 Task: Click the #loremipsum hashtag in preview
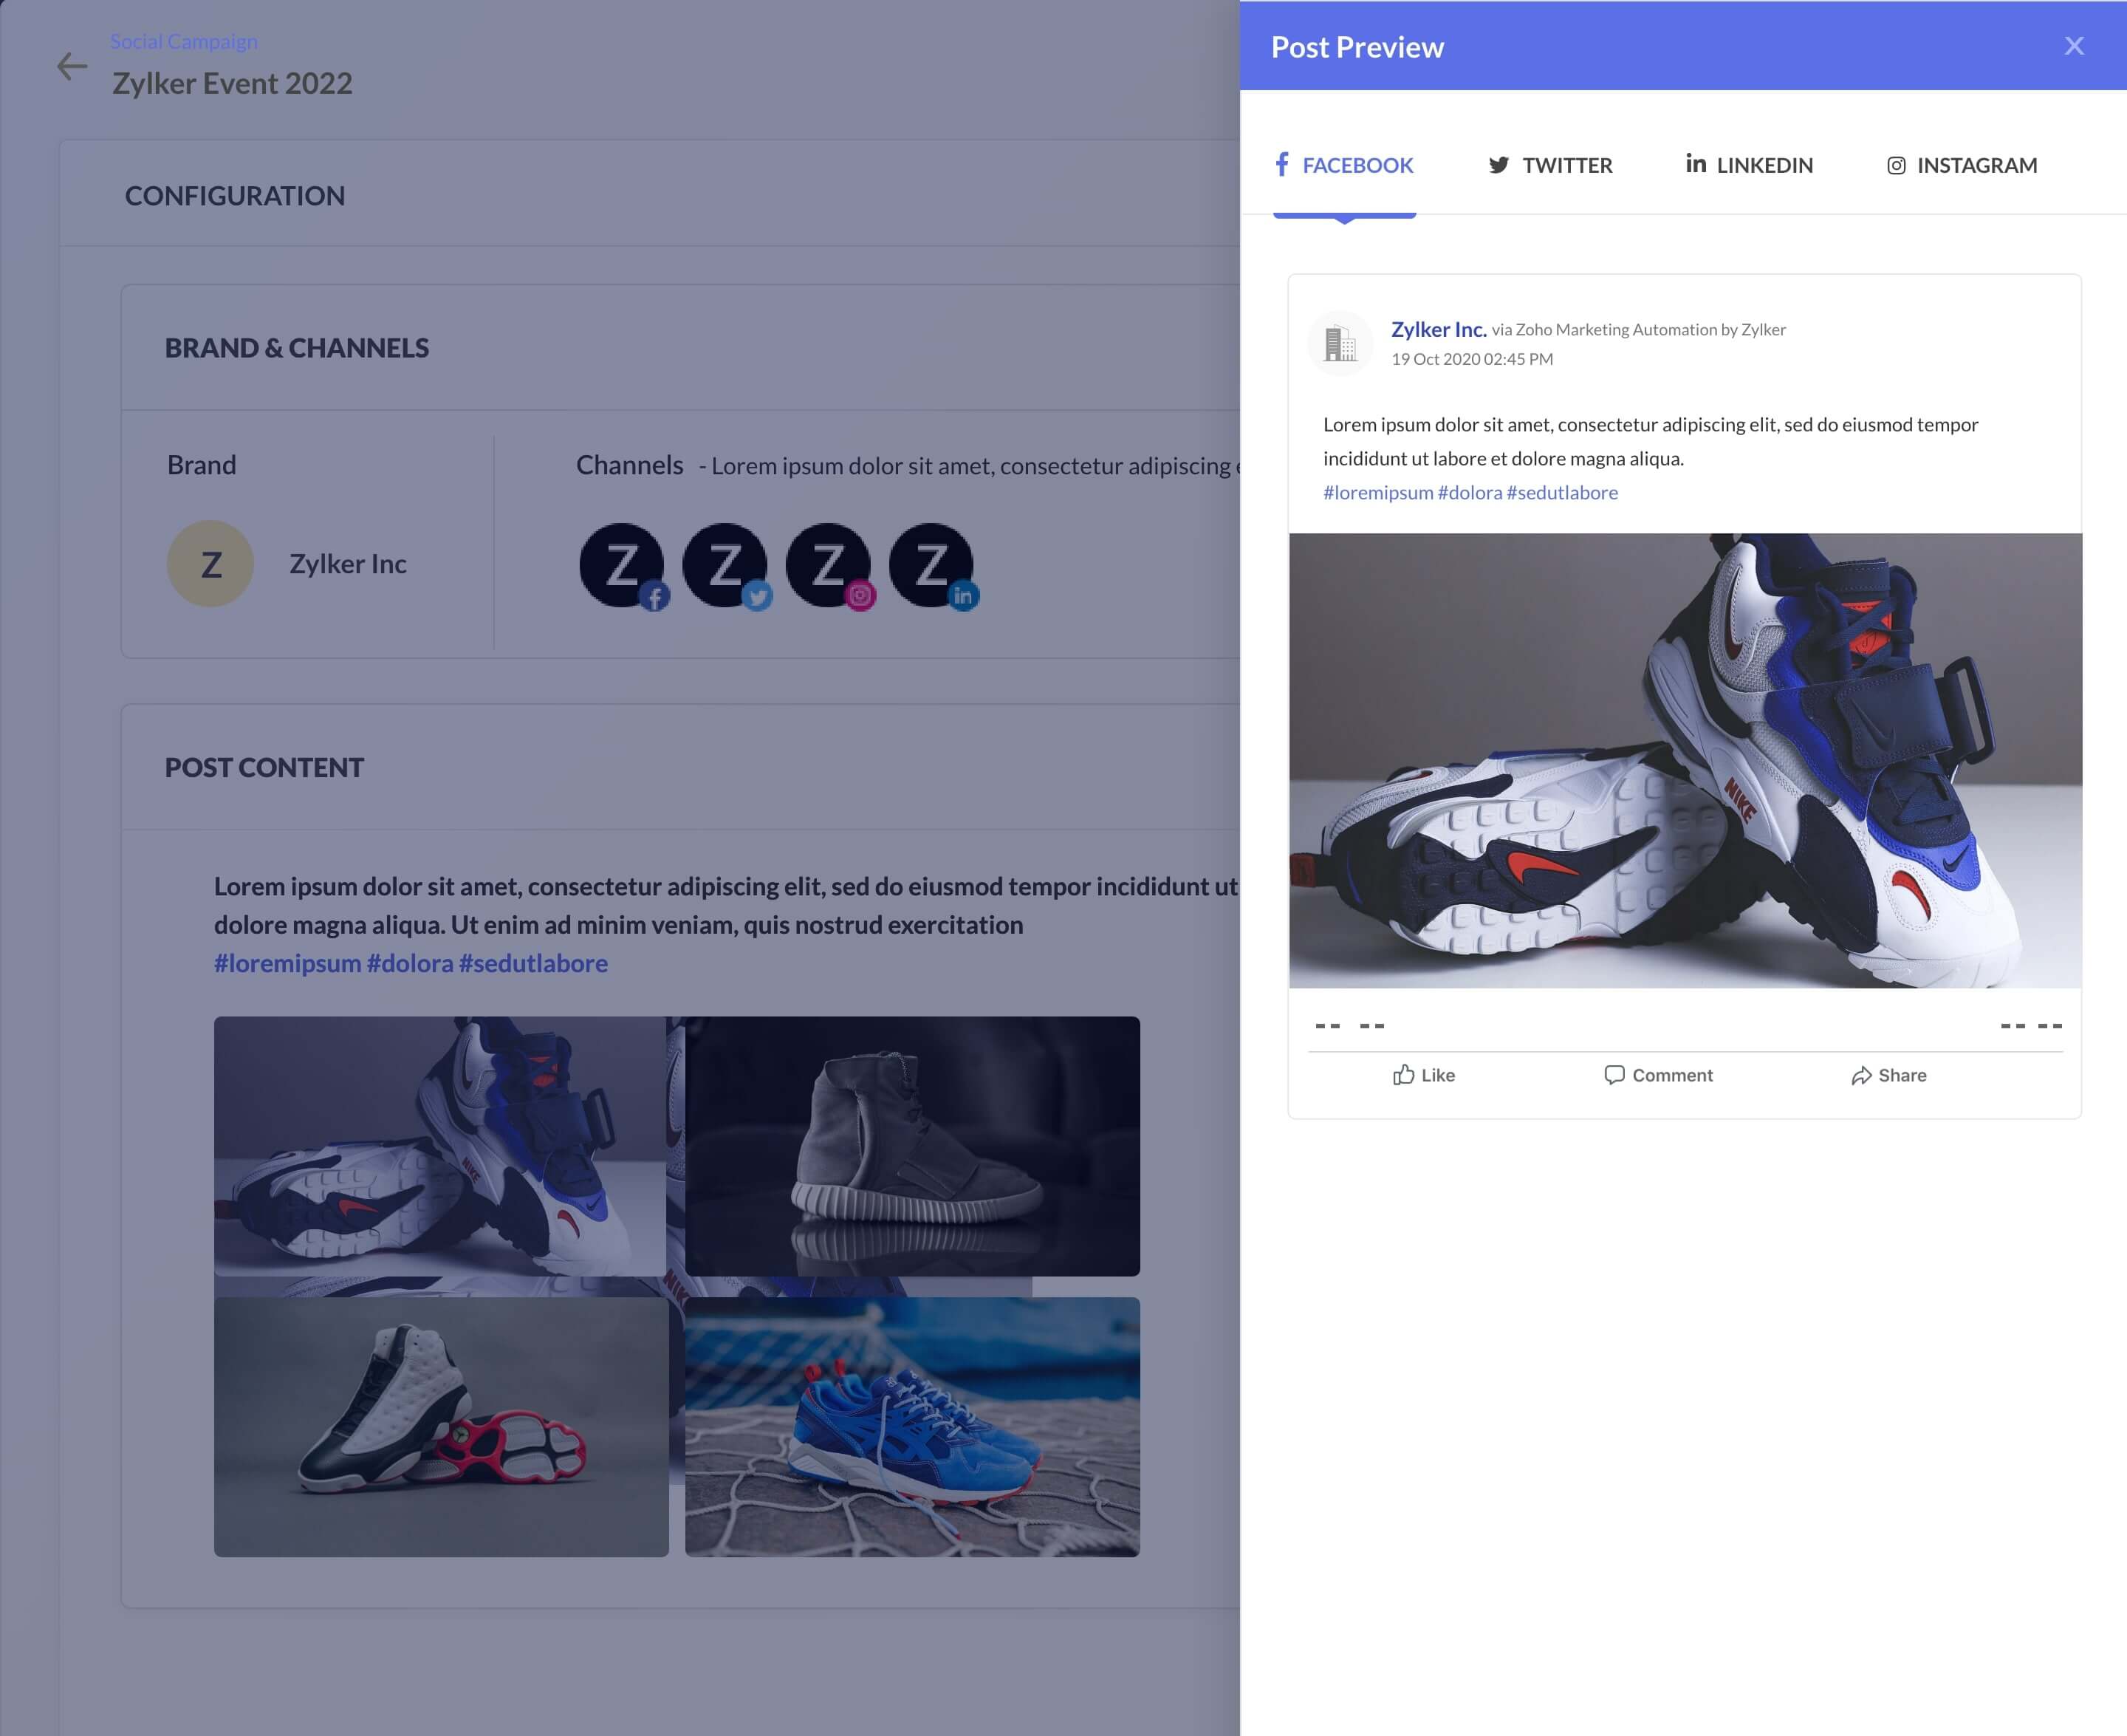(1377, 493)
